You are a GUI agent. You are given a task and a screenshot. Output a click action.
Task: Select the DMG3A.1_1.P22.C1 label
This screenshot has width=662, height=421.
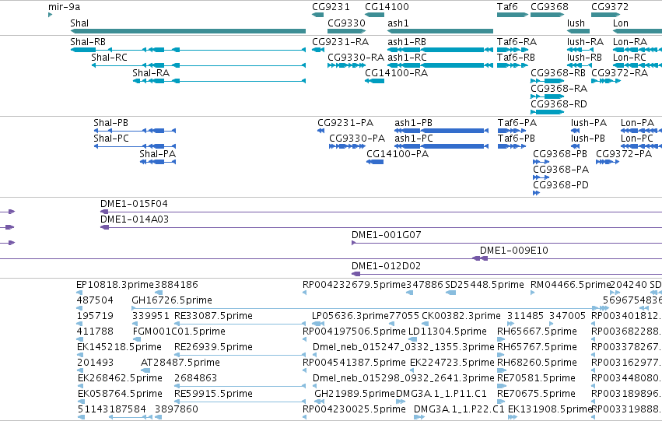[459, 409]
